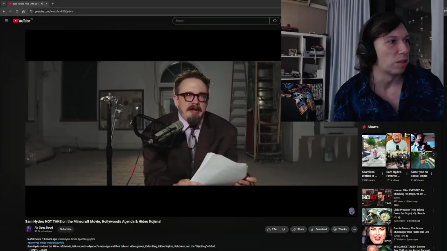This screenshot has height=251, width=447.
Task: Reload the page with refresh icon
Action: 17,11
